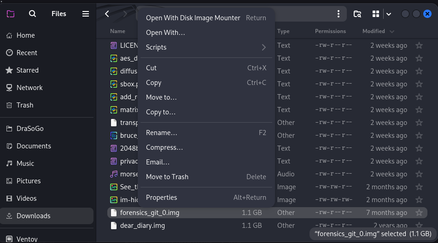
Task: Star the LICENSE file row
Action: click(x=419, y=45)
